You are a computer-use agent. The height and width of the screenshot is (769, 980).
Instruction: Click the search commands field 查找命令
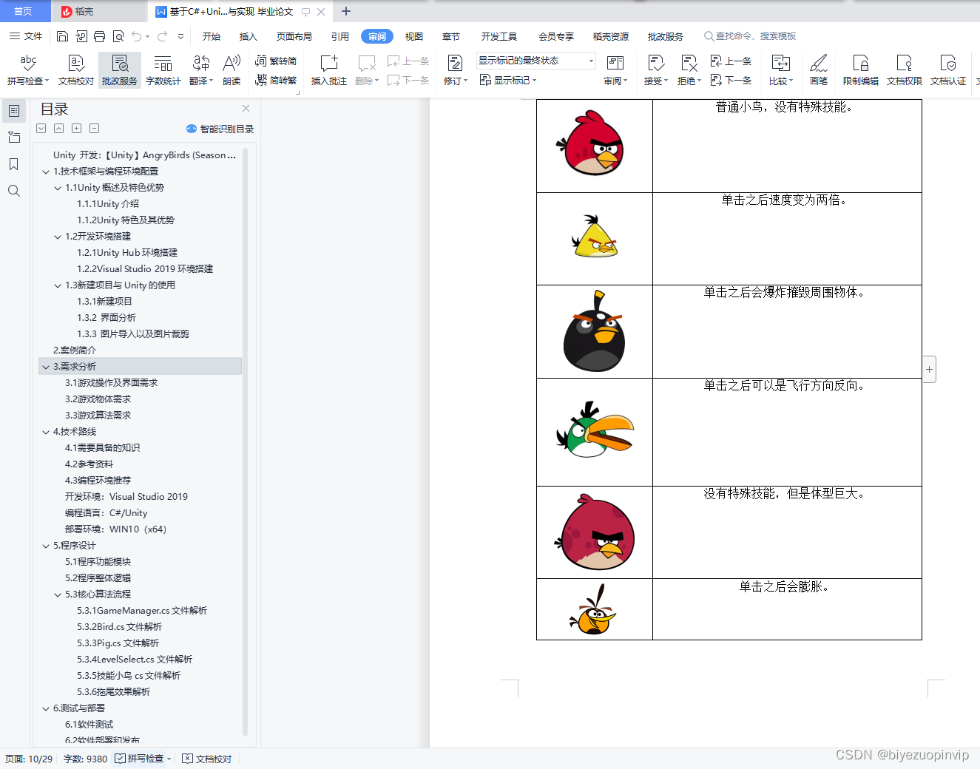click(751, 36)
